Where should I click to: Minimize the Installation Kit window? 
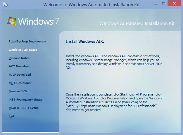click(156, 4)
